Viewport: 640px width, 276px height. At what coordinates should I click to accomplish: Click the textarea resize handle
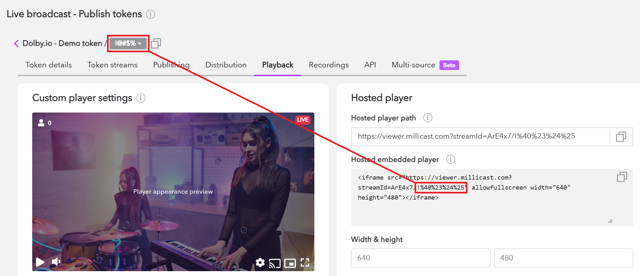(610, 221)
